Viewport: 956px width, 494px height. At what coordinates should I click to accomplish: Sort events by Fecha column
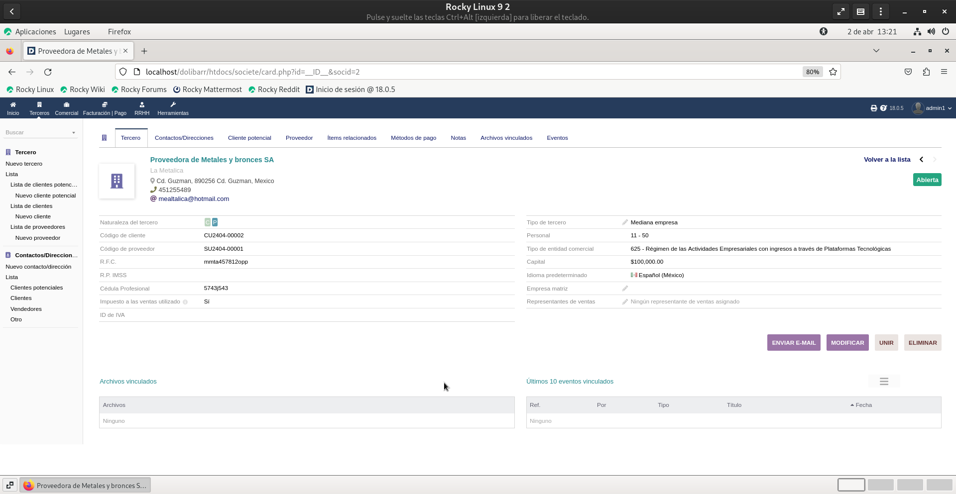[863, 405]
